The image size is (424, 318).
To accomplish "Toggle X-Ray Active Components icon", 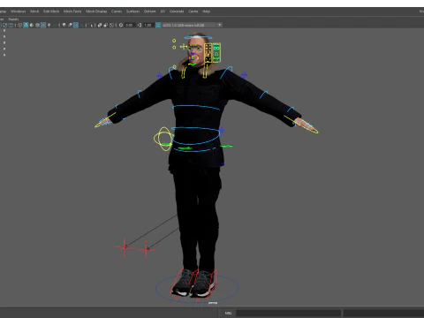I will tap(105, 25).
